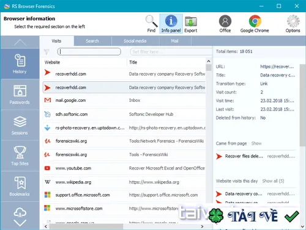Screen dimensions: 306x230
Task: Toggle the Info panel button
Action: click(171, 24)
